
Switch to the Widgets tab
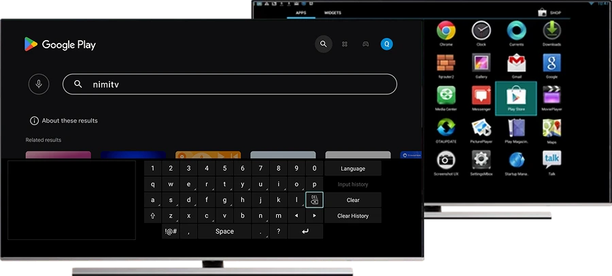333,13
